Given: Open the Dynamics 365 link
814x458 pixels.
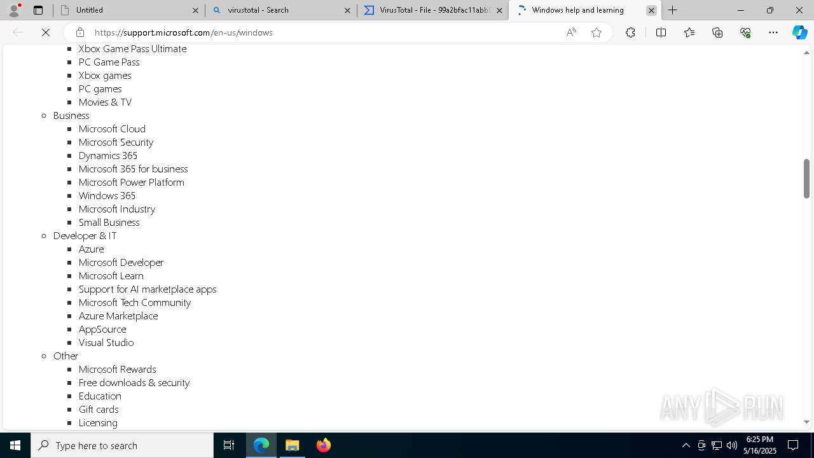Looking at the screenshot, I should pos(108,156).
